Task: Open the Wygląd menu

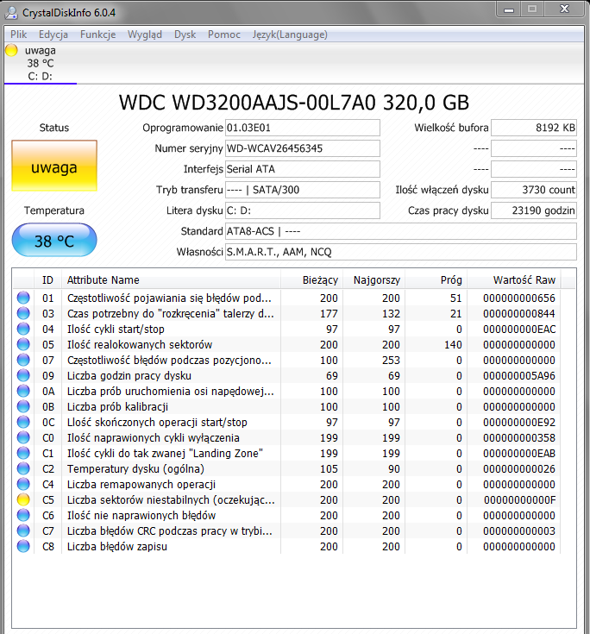Action: 145,35
